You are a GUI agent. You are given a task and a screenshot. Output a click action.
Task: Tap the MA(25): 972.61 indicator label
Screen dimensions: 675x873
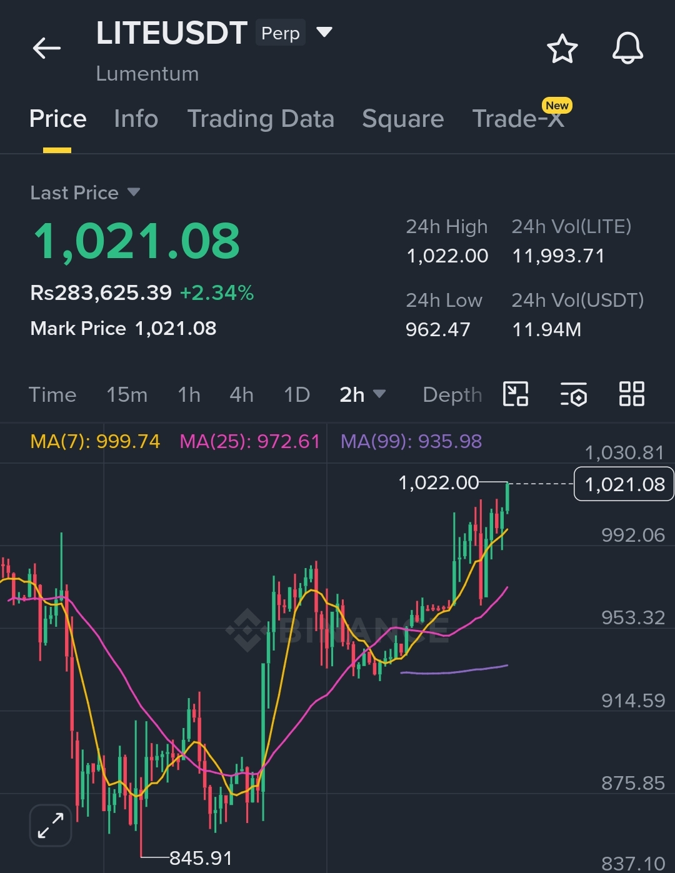click(249, 441)
